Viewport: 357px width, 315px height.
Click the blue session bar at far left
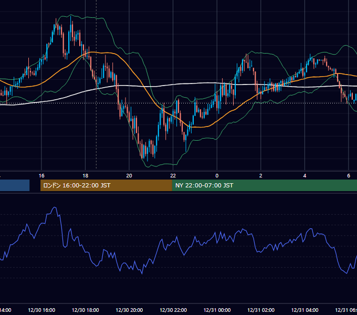(15, 185)
